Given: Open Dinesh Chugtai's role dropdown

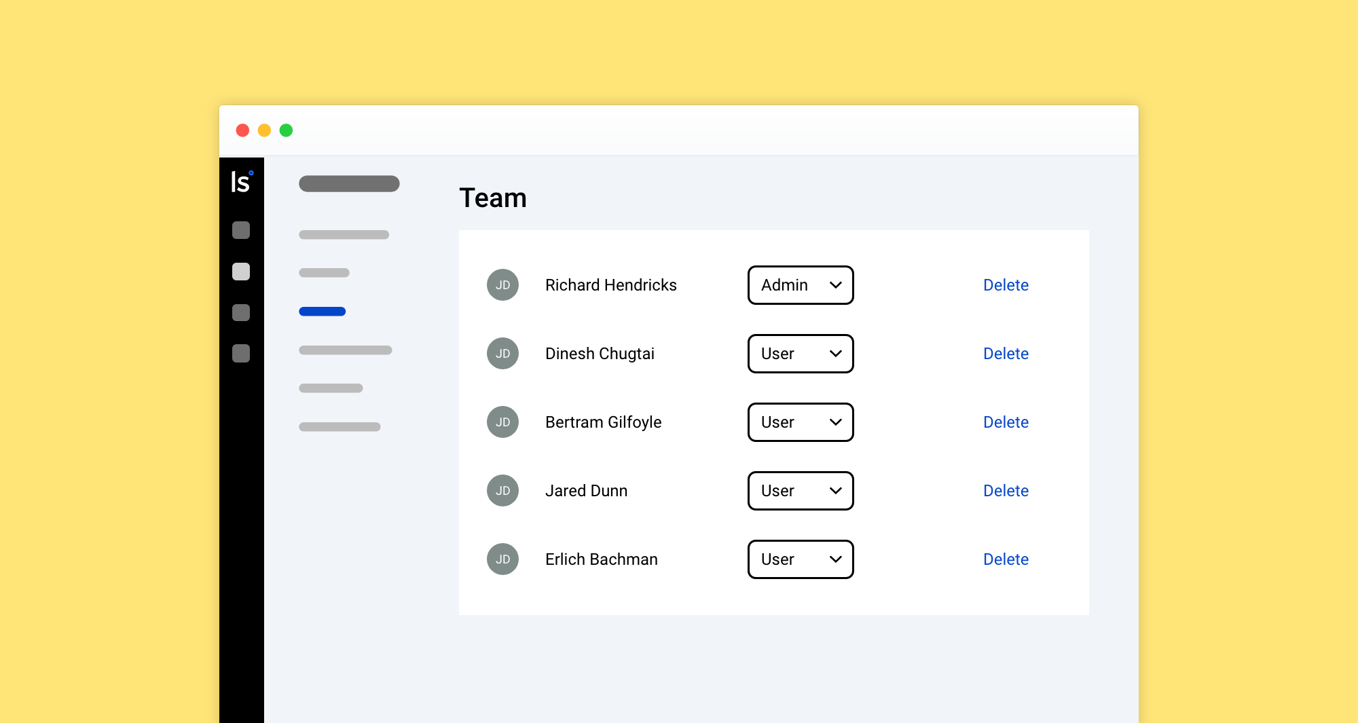Looking at the screenshot, I should [801, 354].
